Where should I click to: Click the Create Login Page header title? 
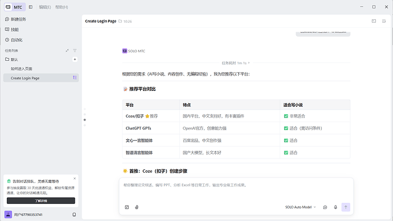100,21
